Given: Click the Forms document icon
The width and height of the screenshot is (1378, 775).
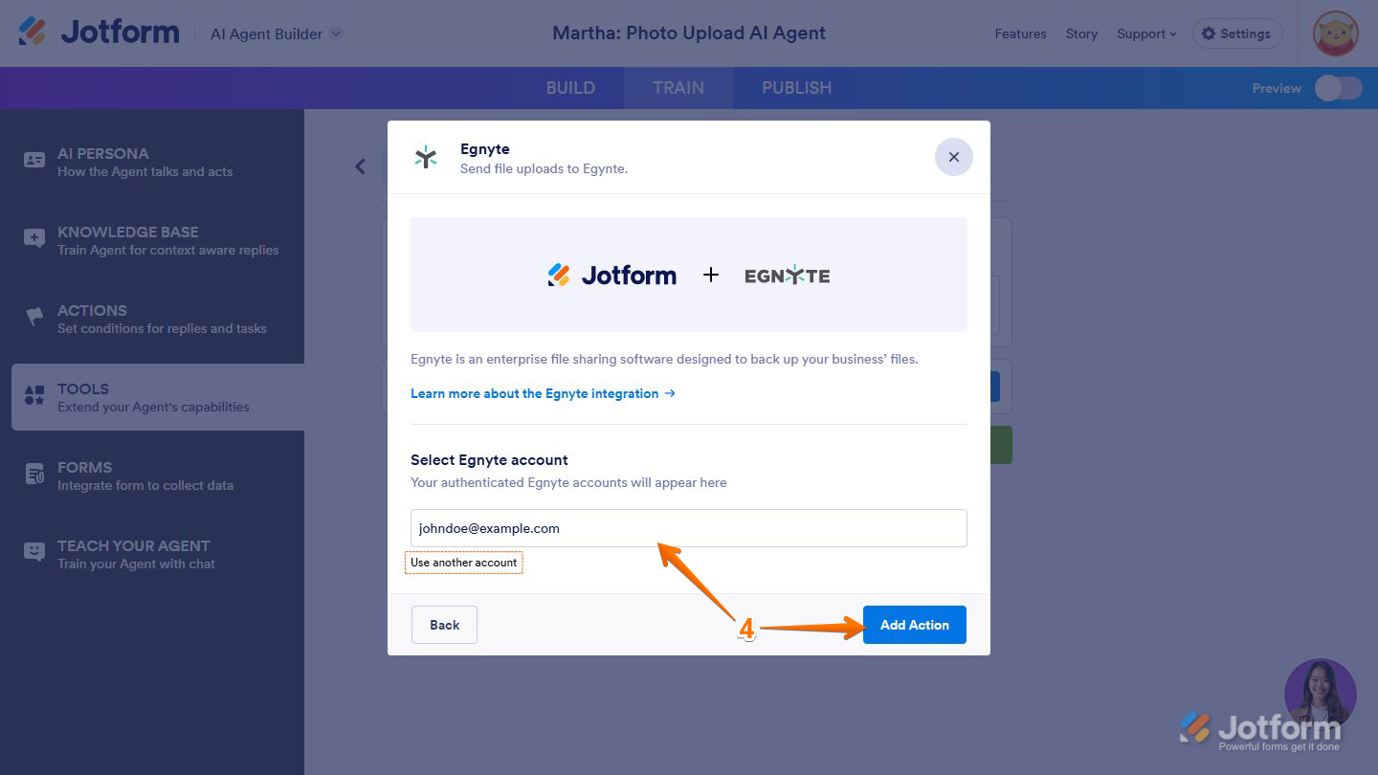Looking at the screenshot, I should click(34, 475).
